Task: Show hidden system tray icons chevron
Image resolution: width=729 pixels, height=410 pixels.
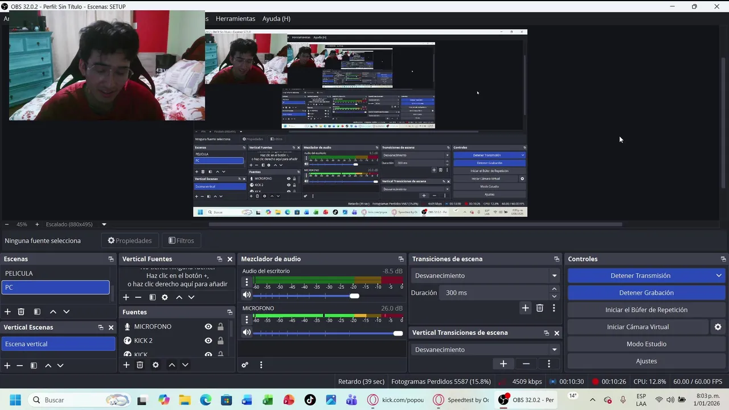Action: (x=592, y=400)
